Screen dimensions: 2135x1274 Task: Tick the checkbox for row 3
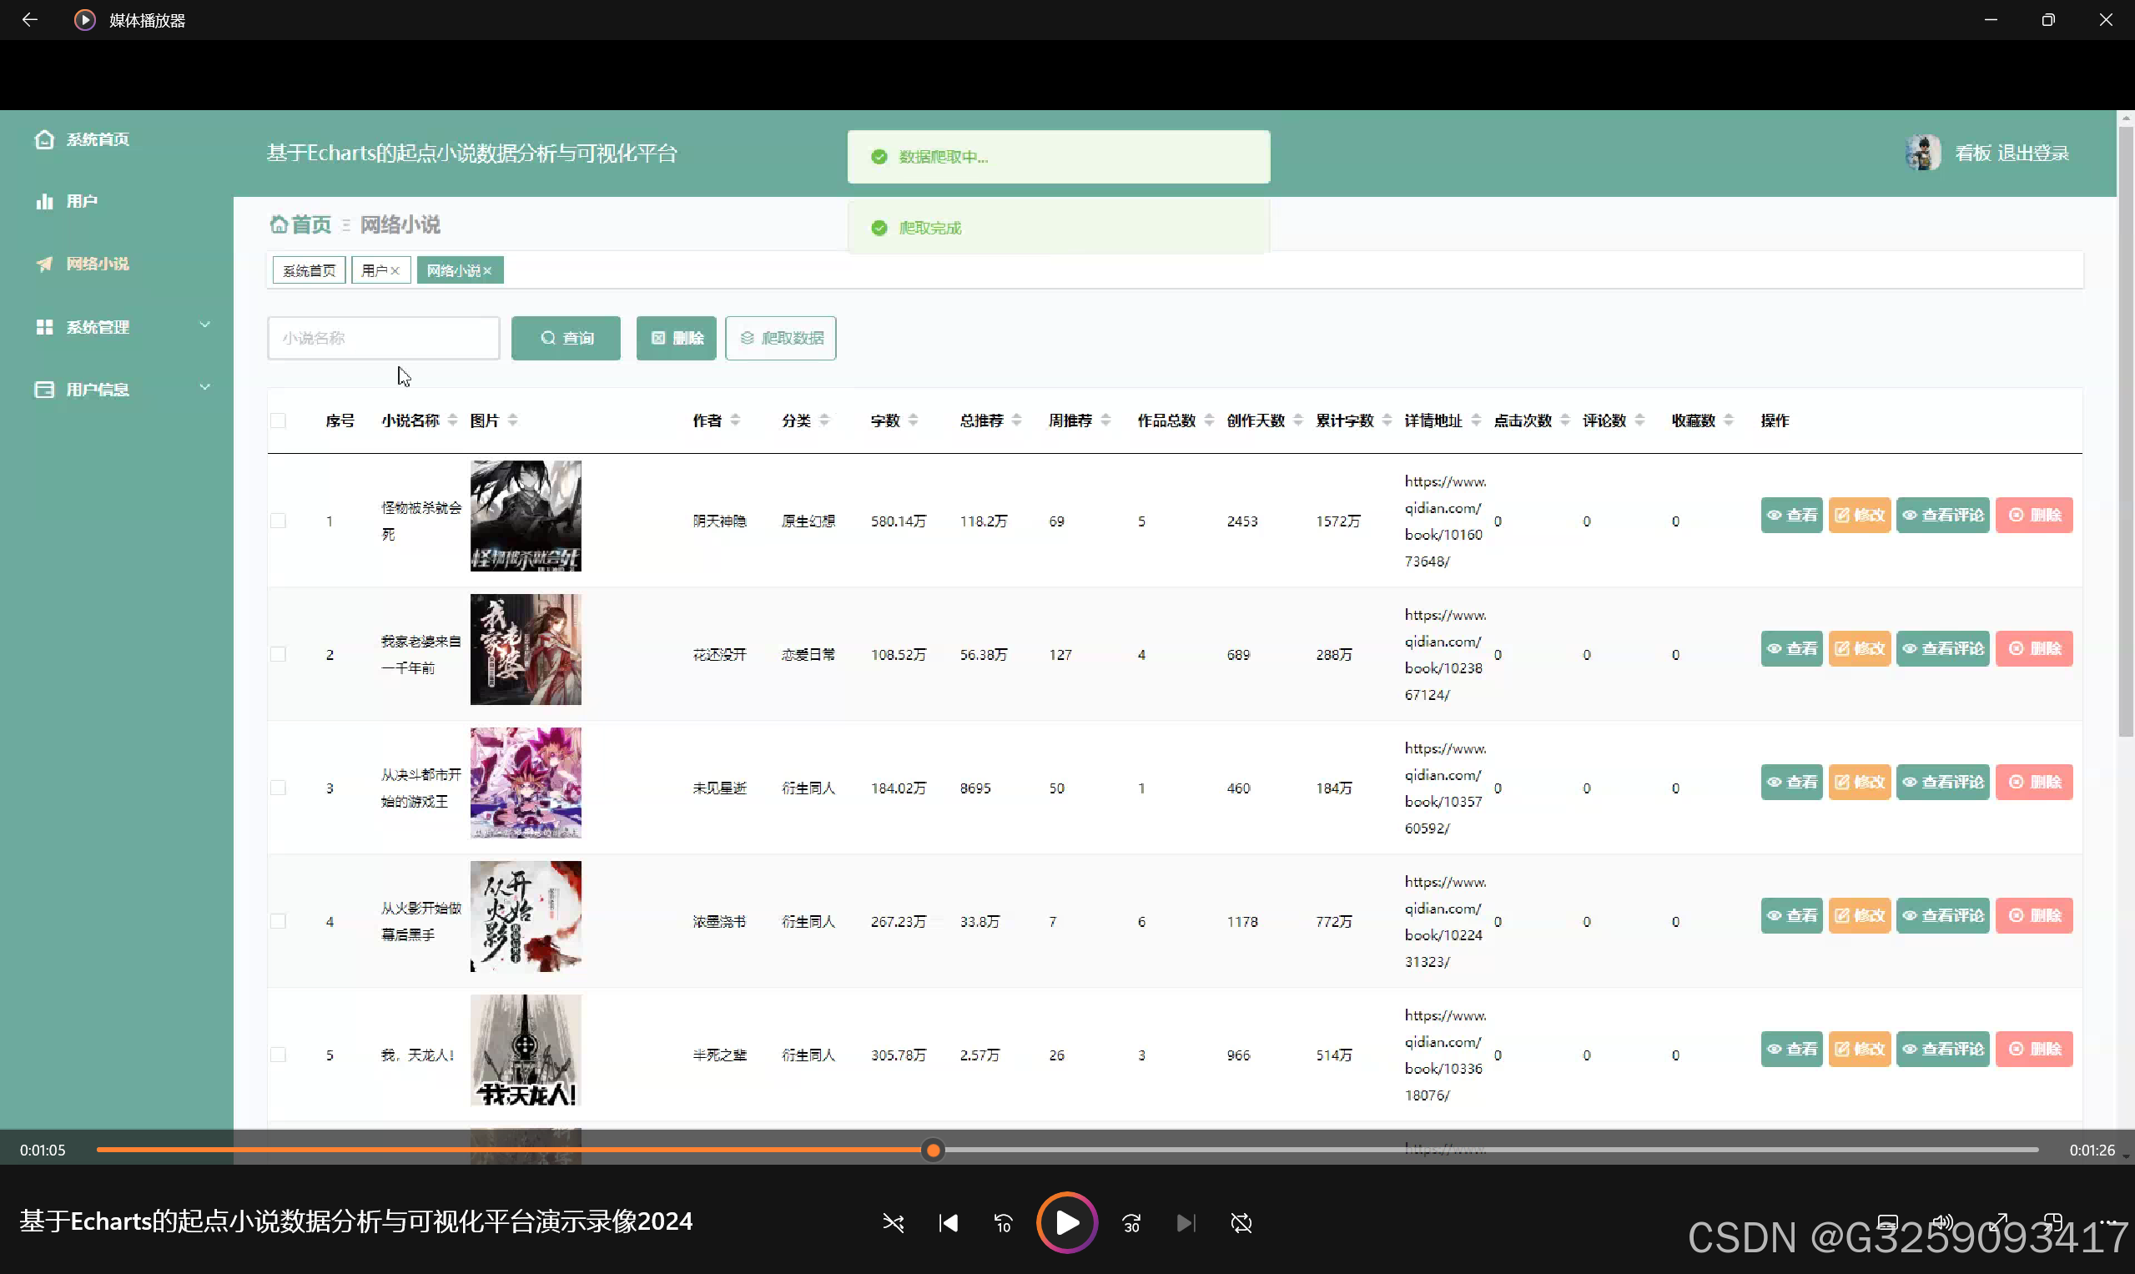click(278, 788)
